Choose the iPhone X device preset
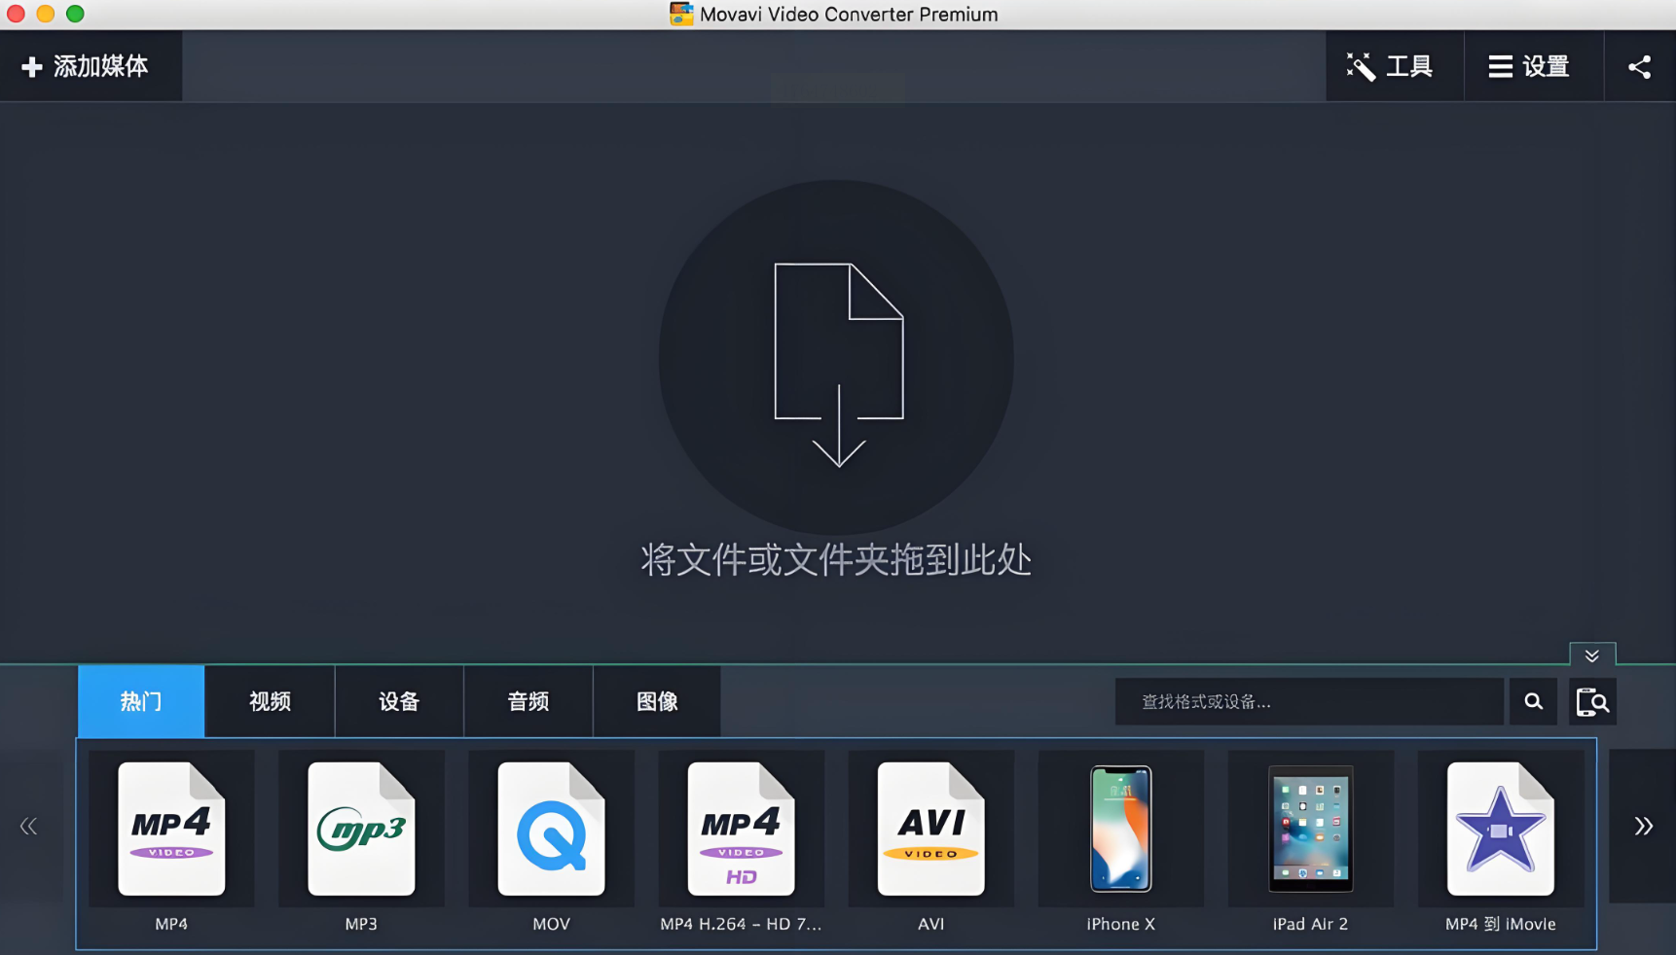The width and height of the screenshot is (1676, 955). [1120, 829]
